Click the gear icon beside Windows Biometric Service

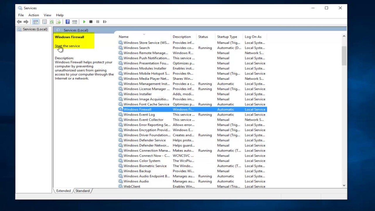click(120, 166)
